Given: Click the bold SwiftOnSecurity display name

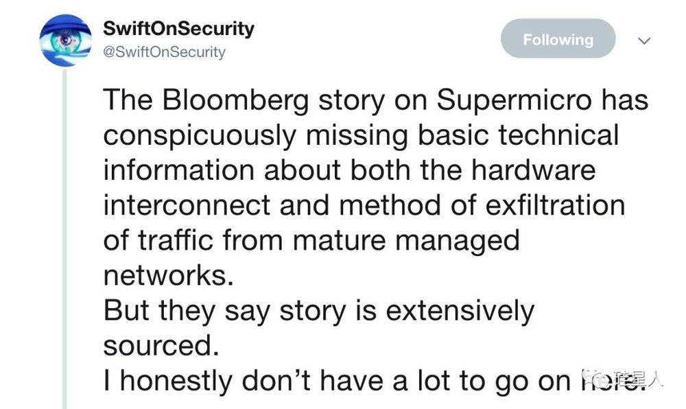Looking at the screenshot, I should (178, 29).
